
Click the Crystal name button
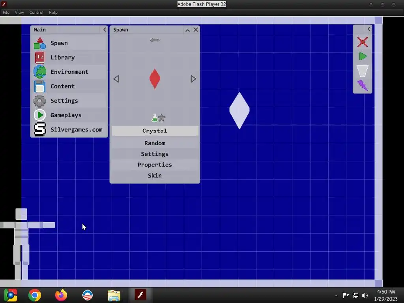pyautogui.click(x=155, y=131)
